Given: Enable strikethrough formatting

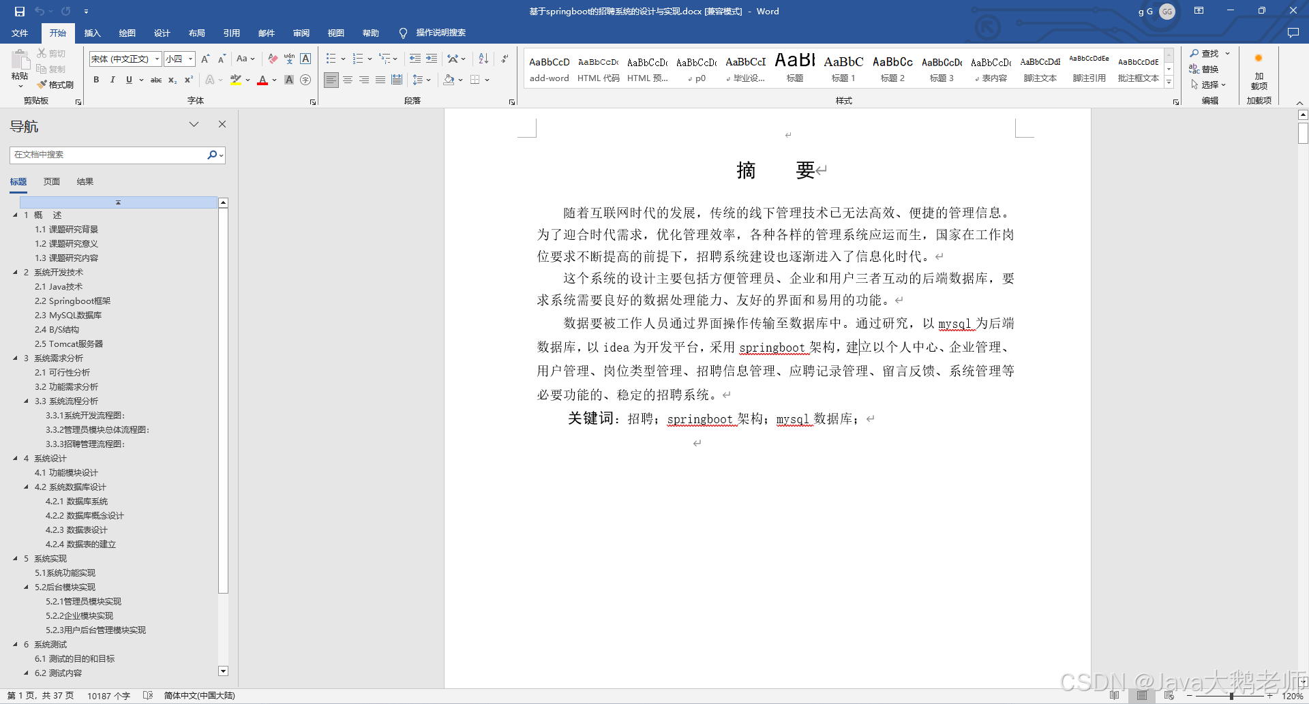Looking at the screenshot, I should pos(156,80).
